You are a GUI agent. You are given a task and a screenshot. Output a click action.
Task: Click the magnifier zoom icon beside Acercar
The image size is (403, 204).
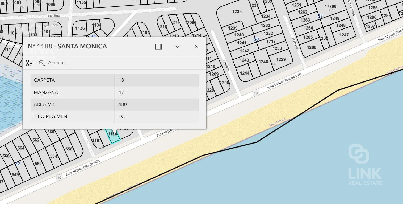(42, 63)
